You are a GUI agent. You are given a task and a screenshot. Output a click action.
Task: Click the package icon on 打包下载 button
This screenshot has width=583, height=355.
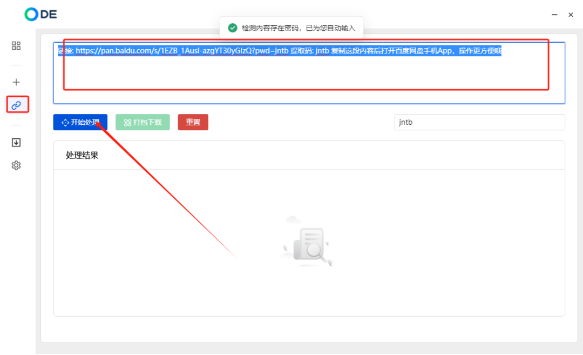click(127, 123)
